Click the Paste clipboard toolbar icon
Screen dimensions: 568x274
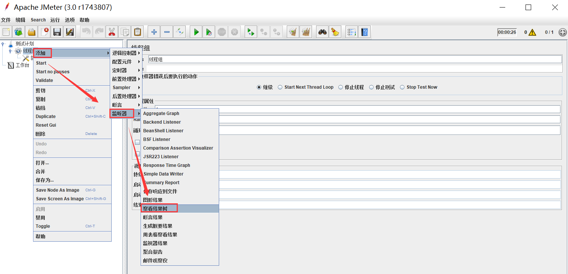click(x=138, y=32)
